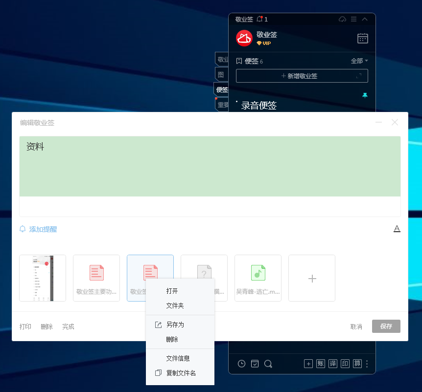
Task: Open the screenshot image attachment thumbnail
Action: [43, 278]
